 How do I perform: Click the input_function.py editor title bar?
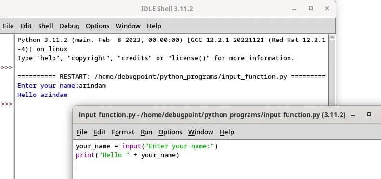[212, 115]
